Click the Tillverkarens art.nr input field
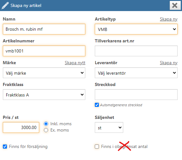This screenshot has height=160, width=182. click(136, 51)
